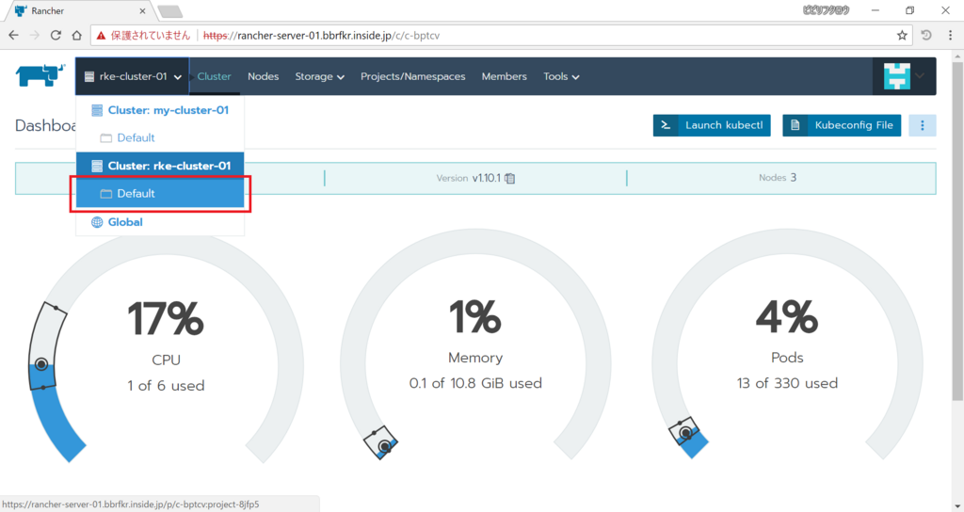
Task: Click the browser Forward arrow
Action: 35,35
